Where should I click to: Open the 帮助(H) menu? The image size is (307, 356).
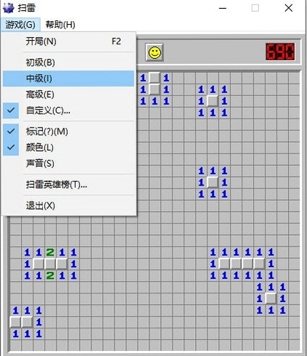pyautogui.click(x=60, y=25)
